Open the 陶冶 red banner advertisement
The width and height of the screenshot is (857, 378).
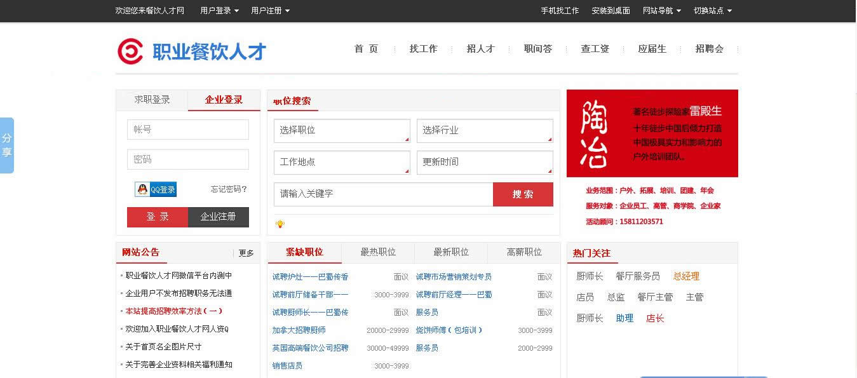(x=652, y=133)
